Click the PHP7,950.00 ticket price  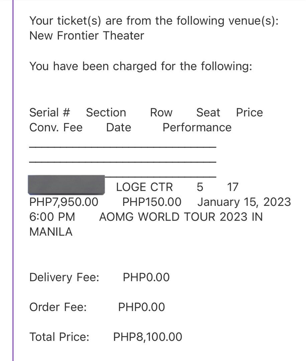pyautogui.click(x=64, y=202)
